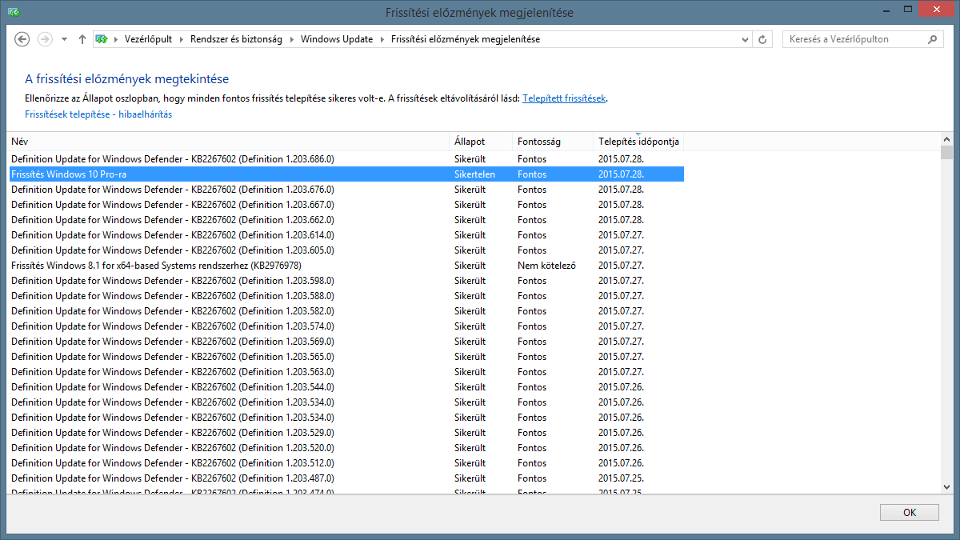Click the scrollbar up arrow
The width and height of the screenshot is (960, 540).
(x=946, y=140)
